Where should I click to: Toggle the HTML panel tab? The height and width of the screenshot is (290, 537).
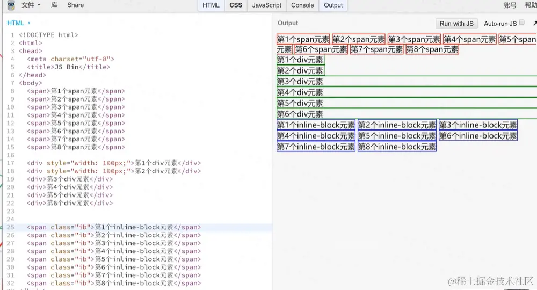[x=211, y=5]
